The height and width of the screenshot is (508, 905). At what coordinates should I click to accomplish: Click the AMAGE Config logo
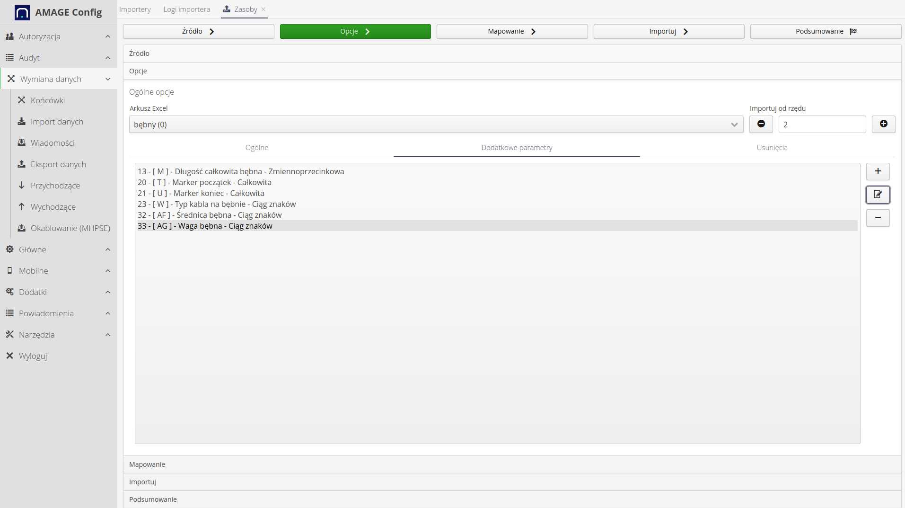[57, 12]
